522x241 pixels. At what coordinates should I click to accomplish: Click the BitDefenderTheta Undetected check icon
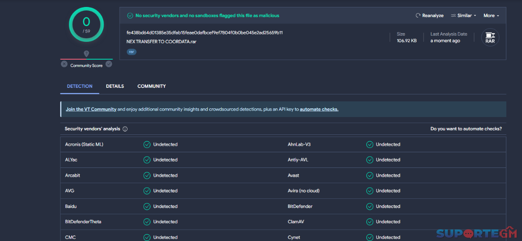pyautogui.click(x=147, y=222)
